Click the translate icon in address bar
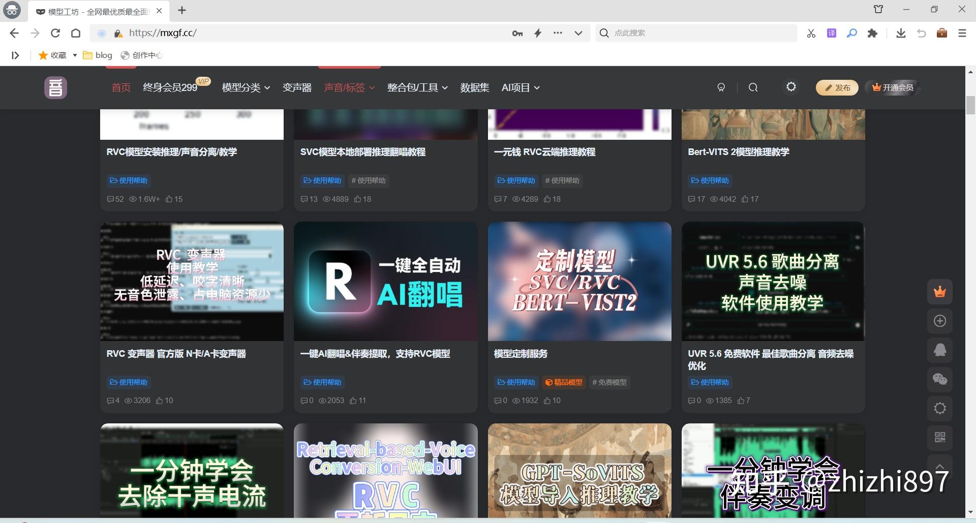Image resolution: width=976 pixels, height=523 pixels. point(831,33)
